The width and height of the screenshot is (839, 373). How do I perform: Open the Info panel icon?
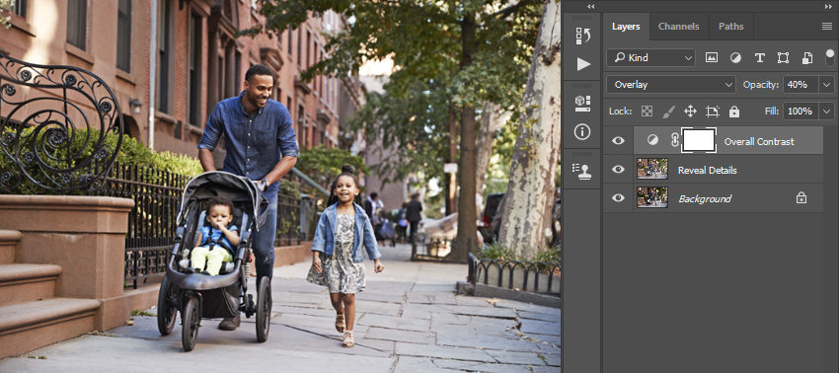pos(582,131)
